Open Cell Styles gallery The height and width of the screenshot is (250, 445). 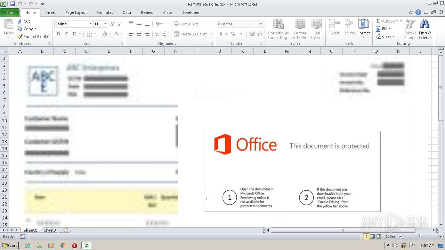point(316,29)
